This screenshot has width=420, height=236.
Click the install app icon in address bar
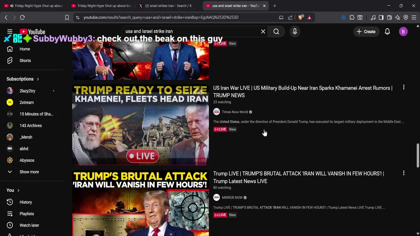281,17
